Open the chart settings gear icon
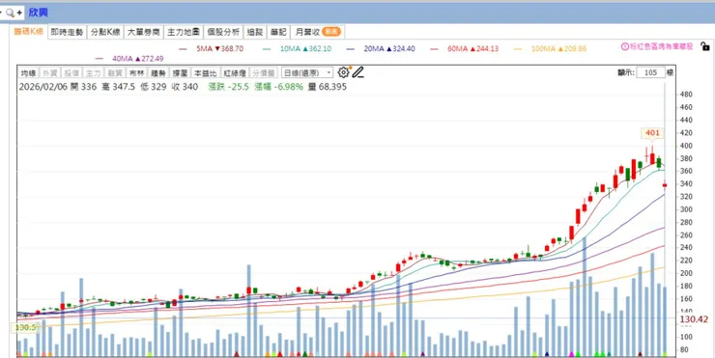This screenshot has height=358, width=715. pyautogui.click(x=343, y=72)
